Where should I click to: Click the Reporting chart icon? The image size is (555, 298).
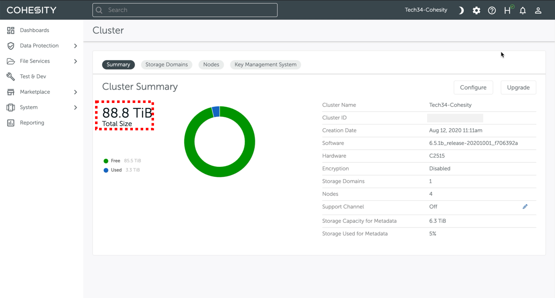11,123
